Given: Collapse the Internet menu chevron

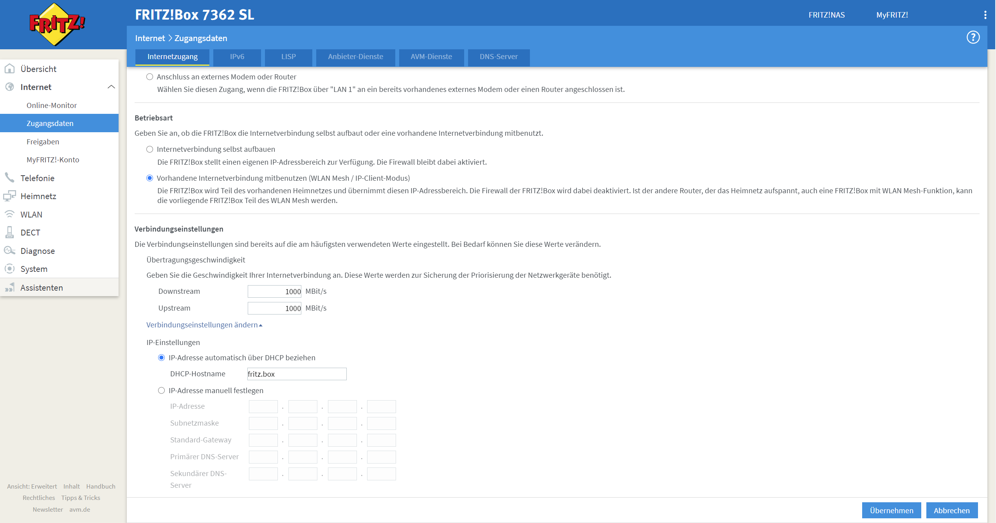Looking at the screenshot, I should coord(111,87).
